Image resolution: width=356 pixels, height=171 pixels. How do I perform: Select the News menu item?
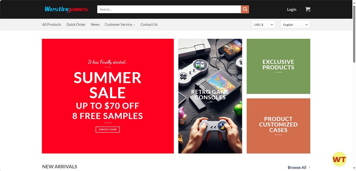point(95,25)
